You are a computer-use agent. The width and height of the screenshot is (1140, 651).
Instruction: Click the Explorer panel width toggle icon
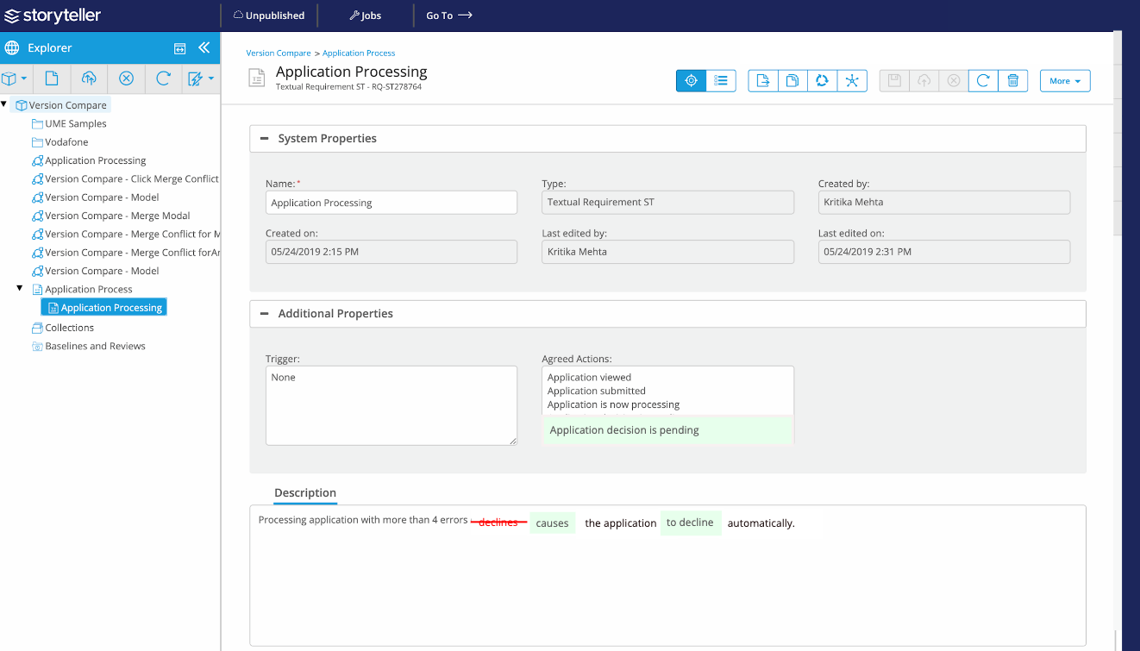(x=180, y=48)
